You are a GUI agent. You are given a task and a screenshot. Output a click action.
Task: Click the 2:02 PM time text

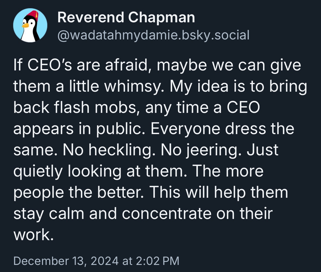157,261
